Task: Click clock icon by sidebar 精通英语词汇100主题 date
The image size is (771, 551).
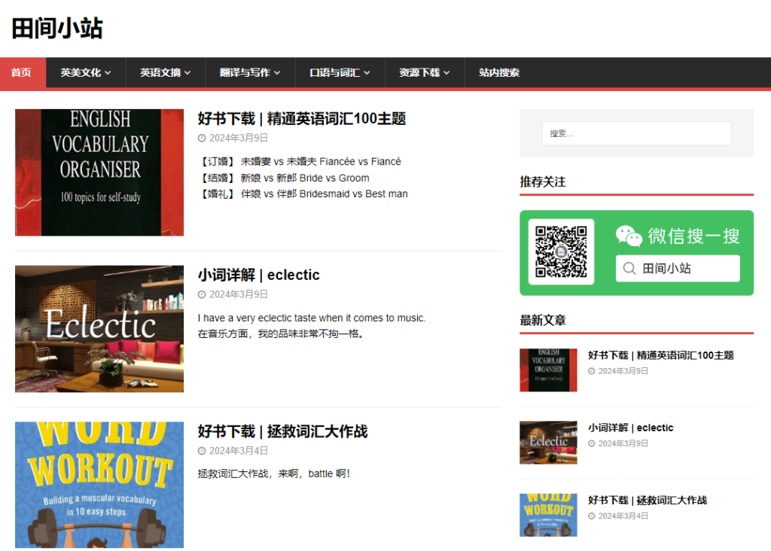Action: (592, 371)
